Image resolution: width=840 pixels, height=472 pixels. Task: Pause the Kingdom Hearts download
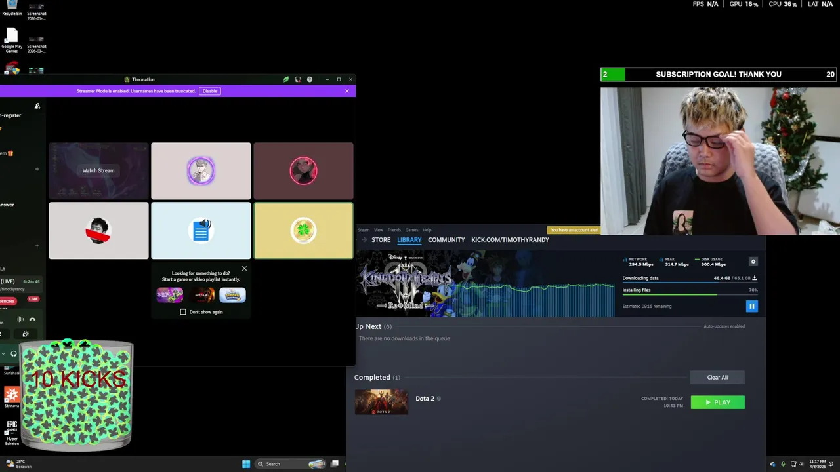tap(752, 306)
